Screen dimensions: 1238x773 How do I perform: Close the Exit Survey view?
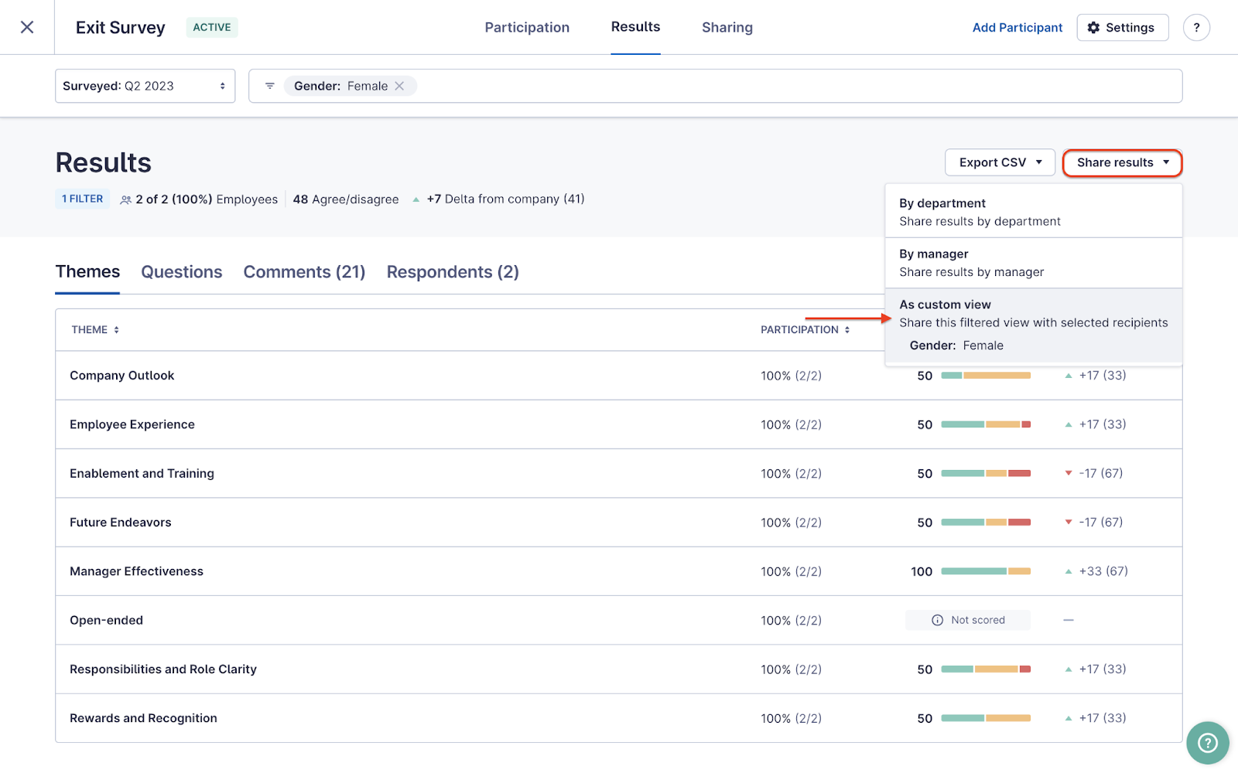(26, 27)
